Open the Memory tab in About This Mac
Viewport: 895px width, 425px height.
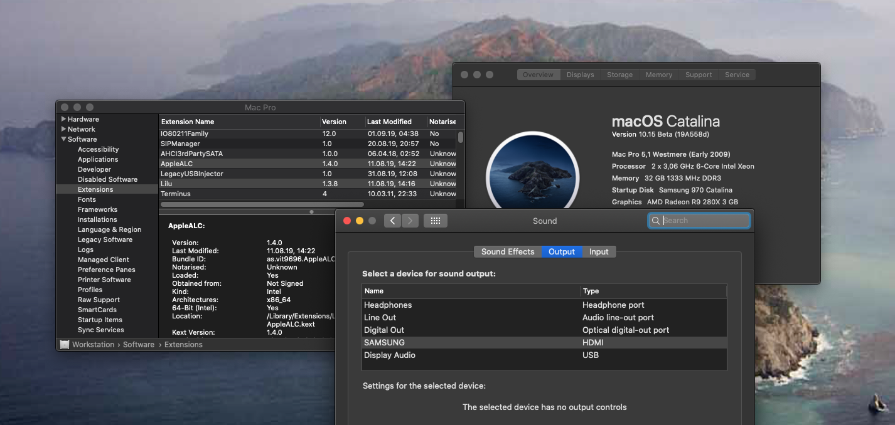coord(659,75)
